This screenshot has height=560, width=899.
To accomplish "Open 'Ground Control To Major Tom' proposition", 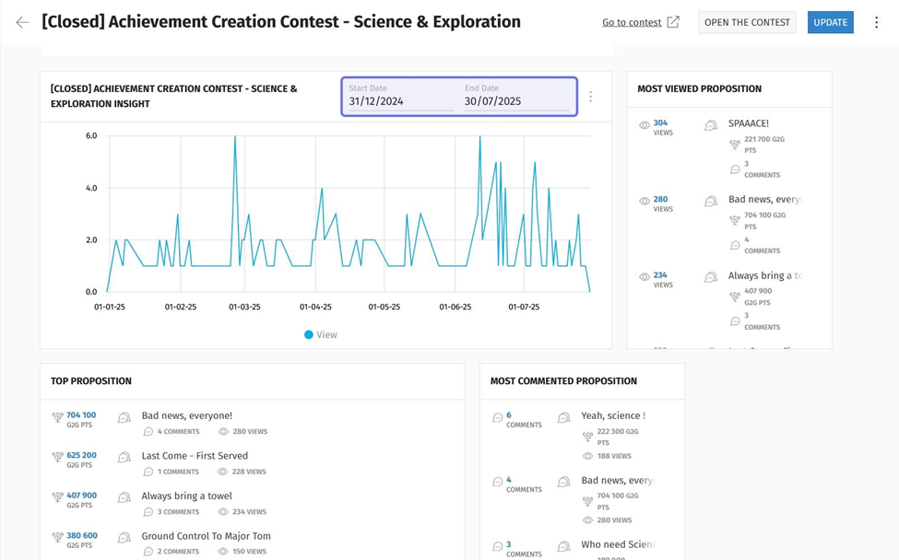I will [206, 536].
